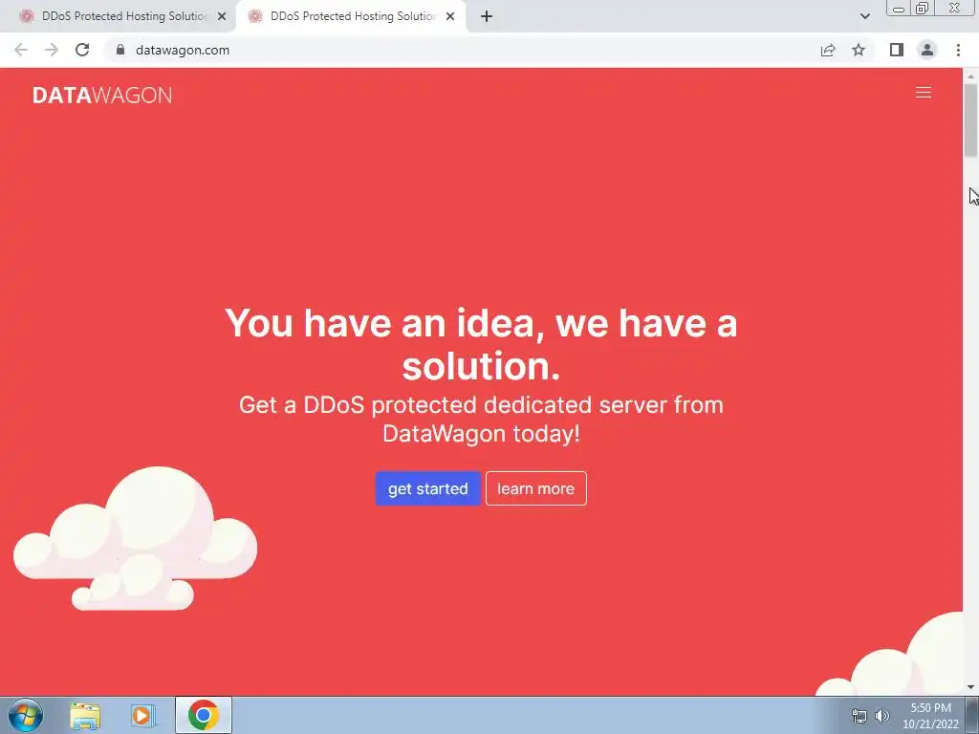Screen dimensions: 979x734
Task: View site security lock information
Action: pos(120,50)
